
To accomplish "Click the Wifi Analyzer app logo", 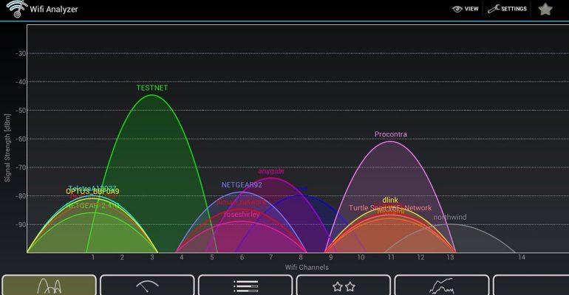I will (x=14, y=9).
